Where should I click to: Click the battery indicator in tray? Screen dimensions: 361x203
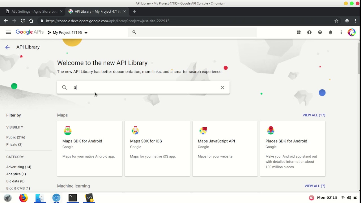coord(355,198)
